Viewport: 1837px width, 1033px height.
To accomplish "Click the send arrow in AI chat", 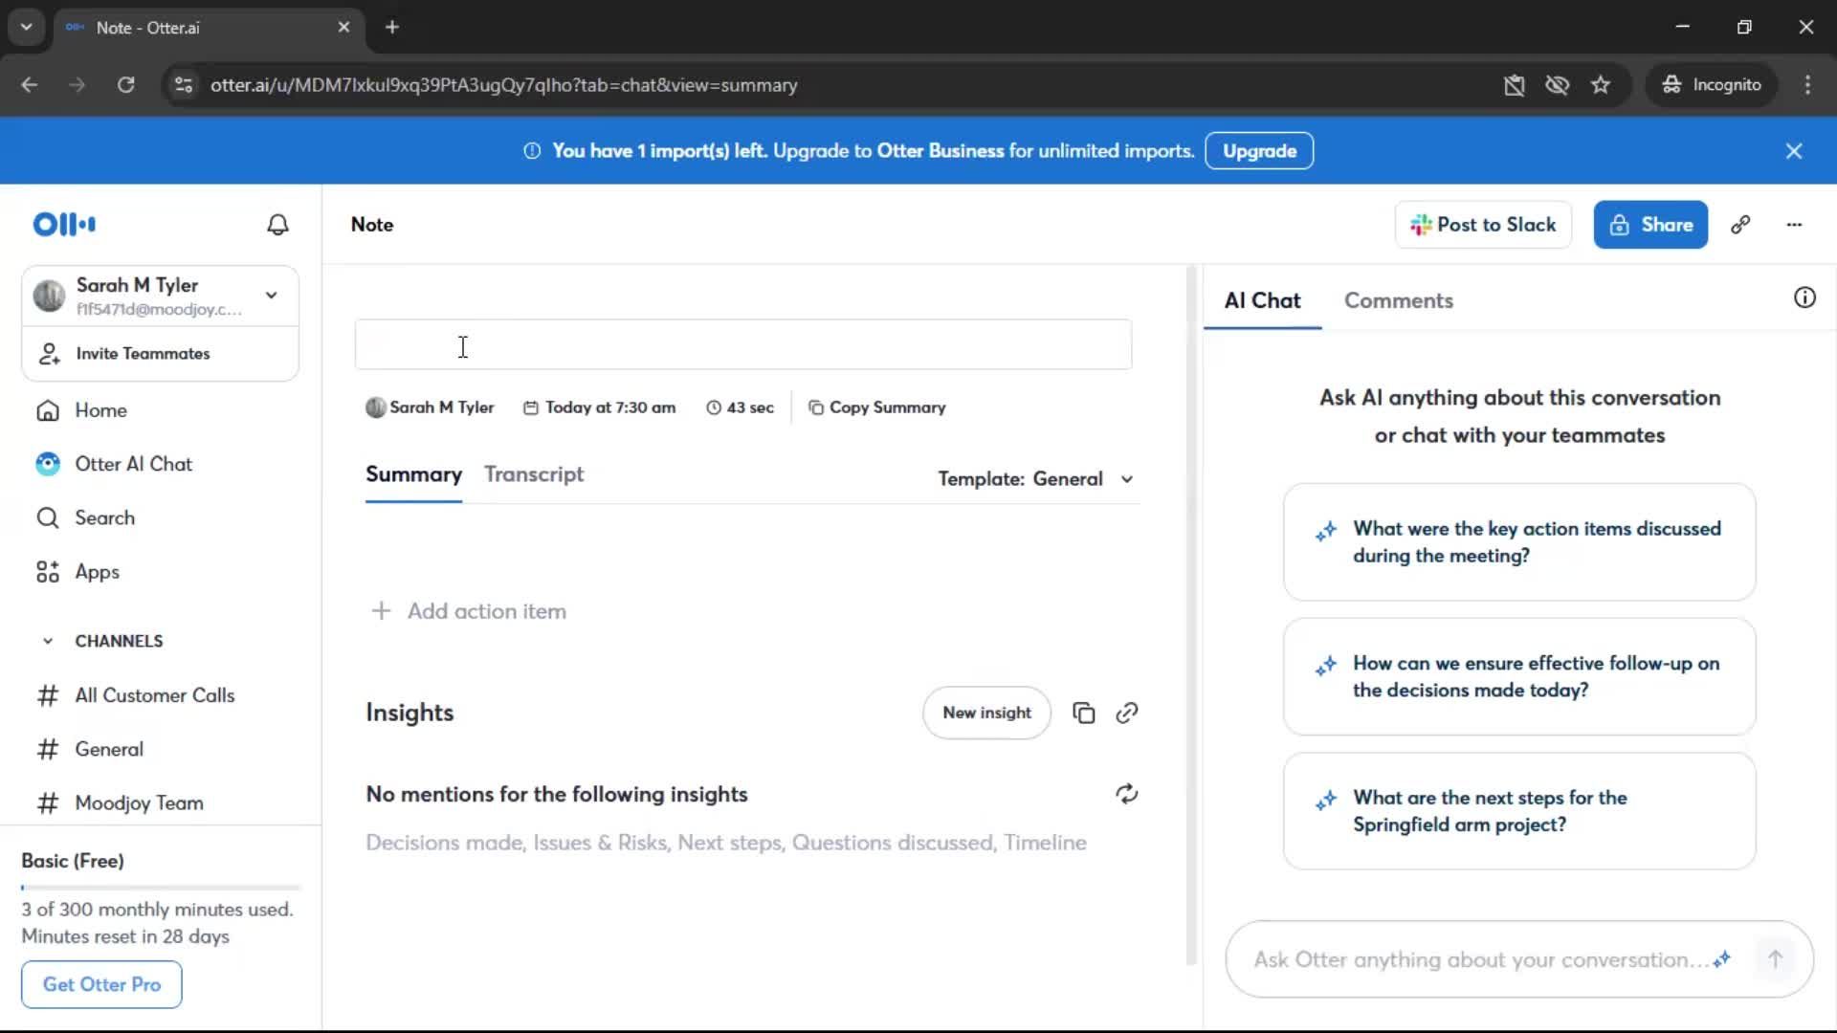I will [1775, 959].
